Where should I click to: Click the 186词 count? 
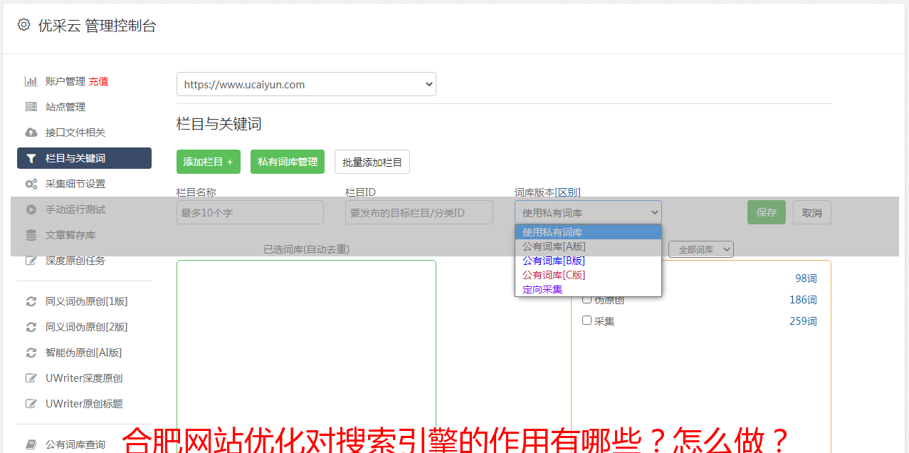[803, 300]
